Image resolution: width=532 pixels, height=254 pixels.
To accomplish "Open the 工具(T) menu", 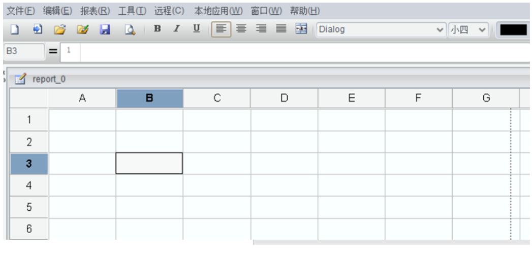I will point(132,11).
